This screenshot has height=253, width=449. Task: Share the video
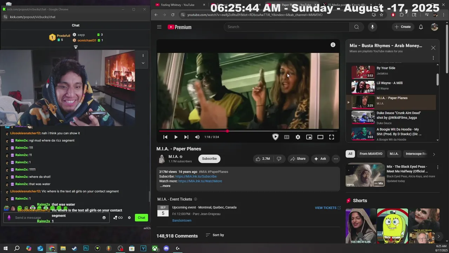click(x=297, y=159)
